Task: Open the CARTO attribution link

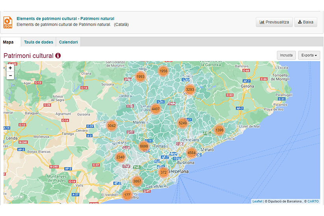Action: click(313, 201)
